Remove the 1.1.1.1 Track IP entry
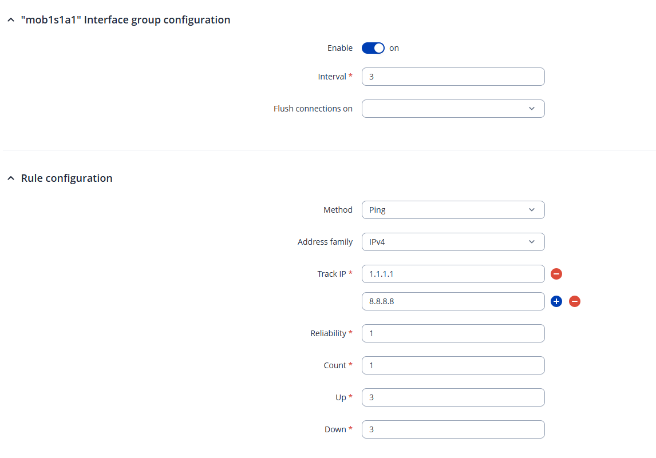Screen dimensions: 656x458 pyautogui.click(x=556, y=274)
